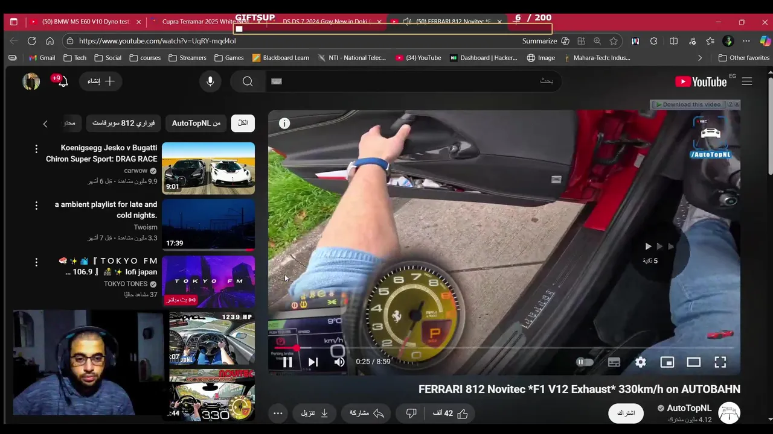The height and width of the screenshot is (434, 773).
Task: Switch to theater mode
Action: [693, 362]
